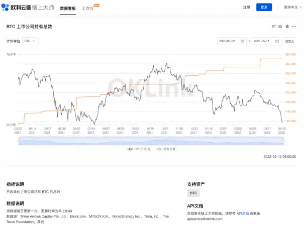Switch to the 工作台 tab
The width and height of the screenshot is (304, 228).
88,9
